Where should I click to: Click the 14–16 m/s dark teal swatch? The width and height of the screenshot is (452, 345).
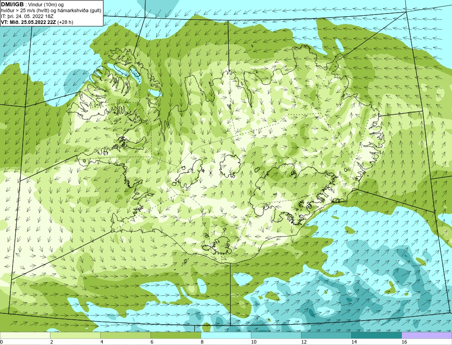pos(376,336)
